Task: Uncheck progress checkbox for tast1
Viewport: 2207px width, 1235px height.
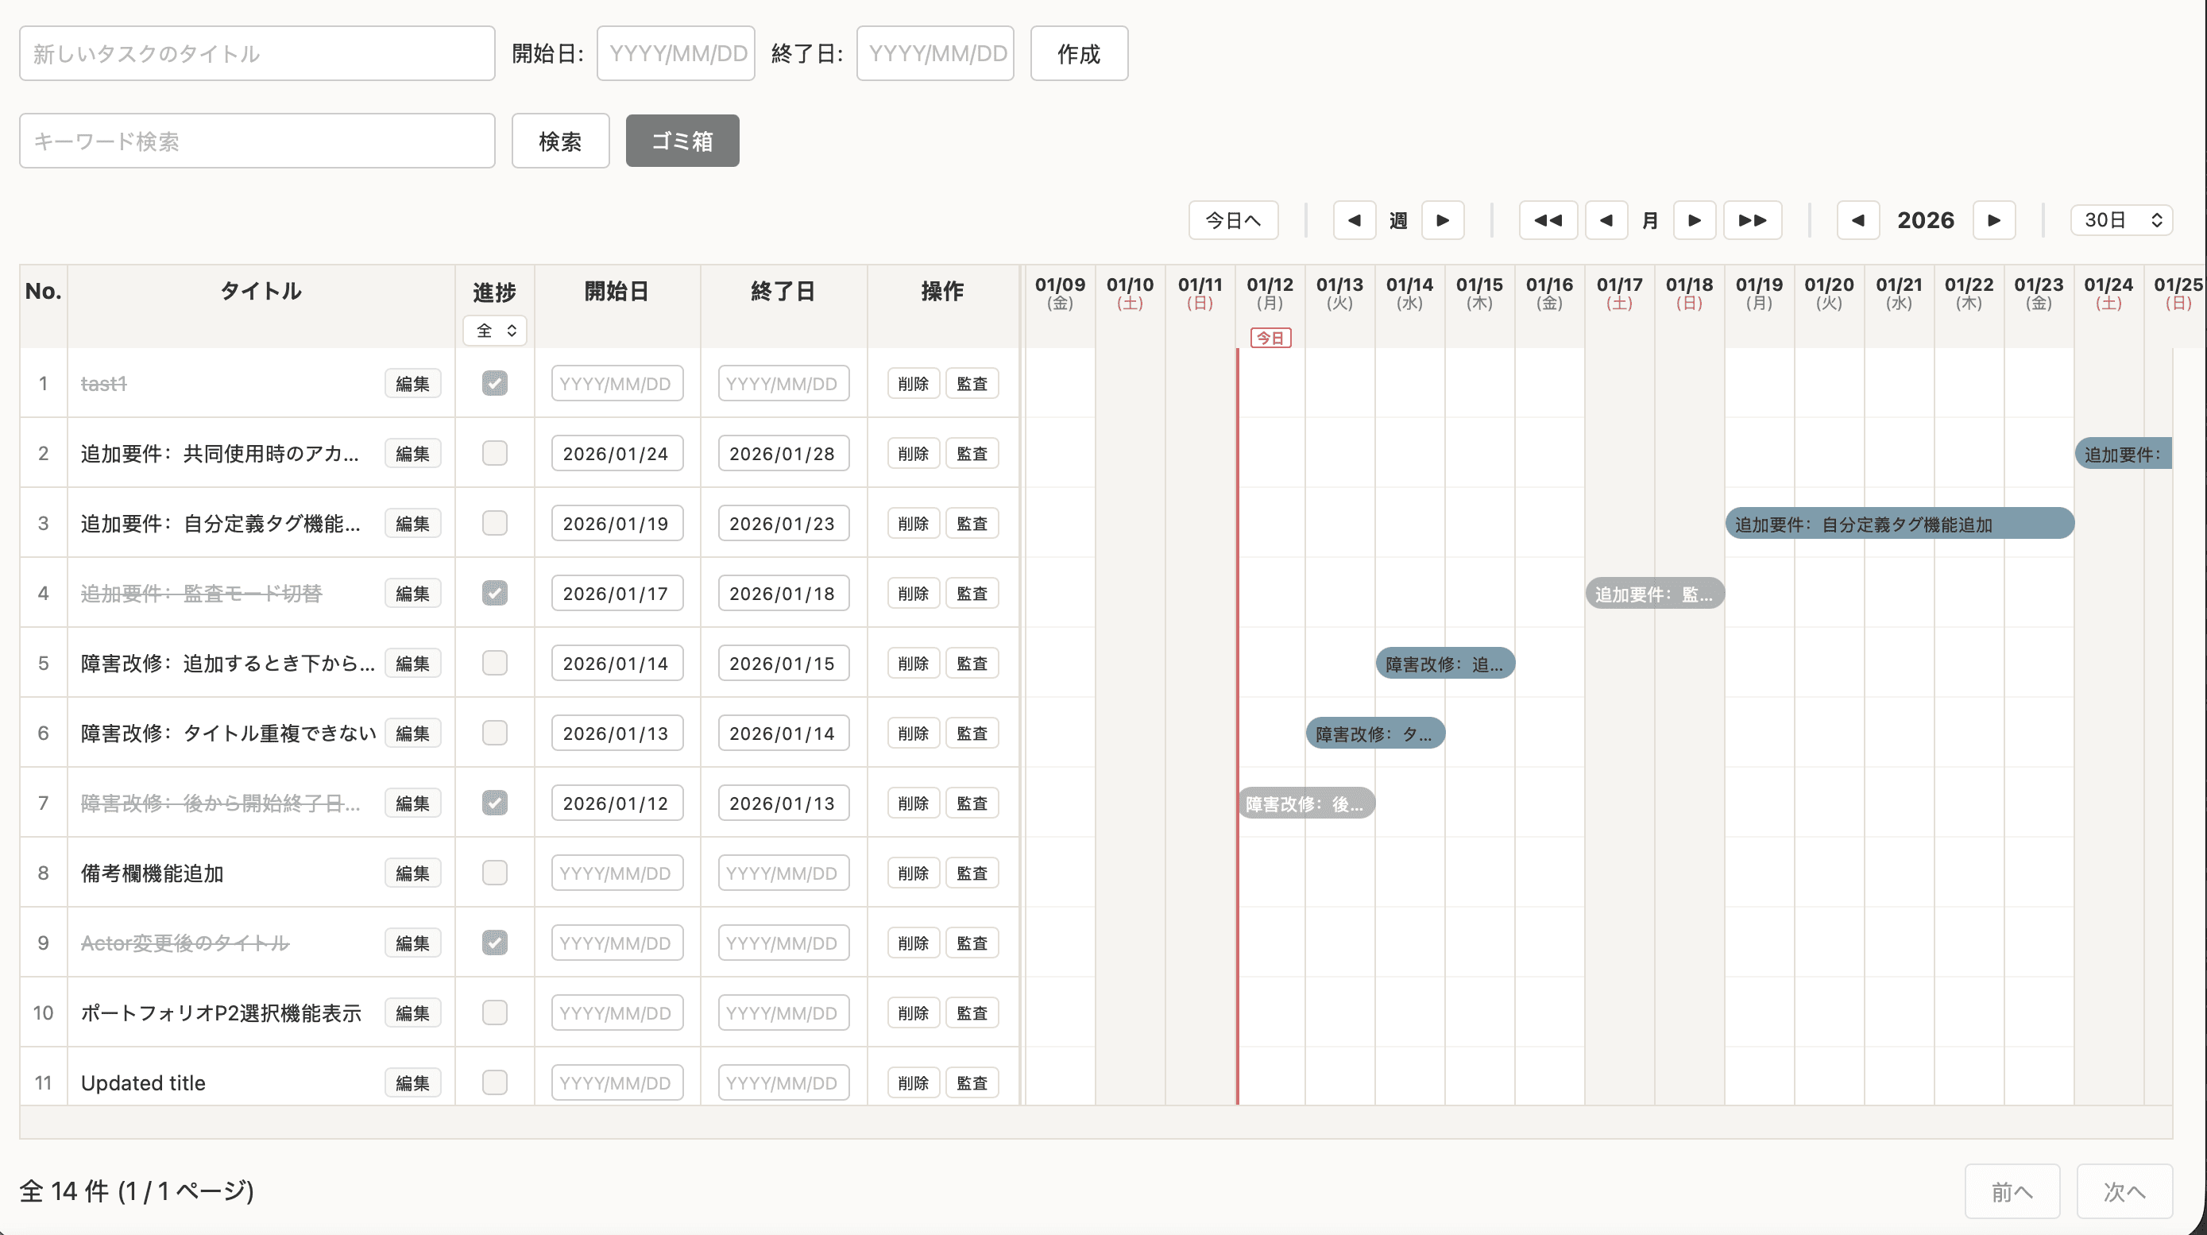Action: [x=494, y=383]
